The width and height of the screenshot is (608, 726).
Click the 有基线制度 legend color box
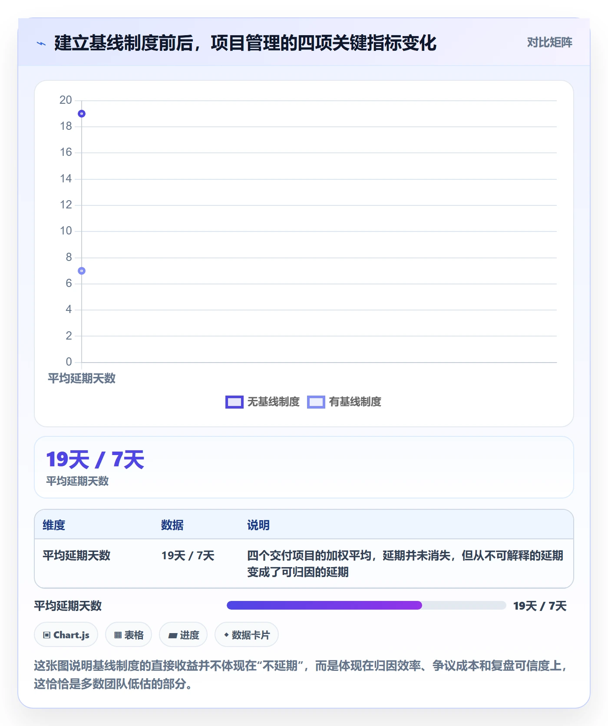[x=316, y=402]
